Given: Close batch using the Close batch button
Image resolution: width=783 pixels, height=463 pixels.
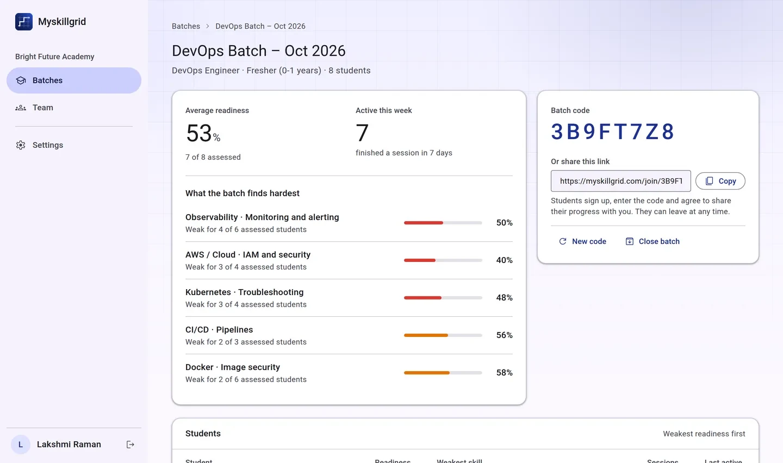Looking at the screenshot, I should pos(652,241).
